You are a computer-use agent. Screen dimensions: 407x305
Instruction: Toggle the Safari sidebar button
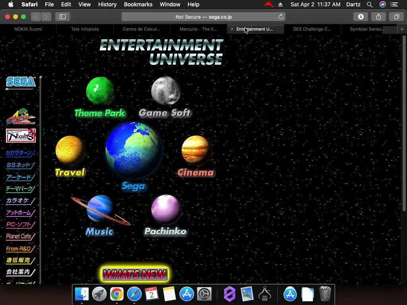62,17
